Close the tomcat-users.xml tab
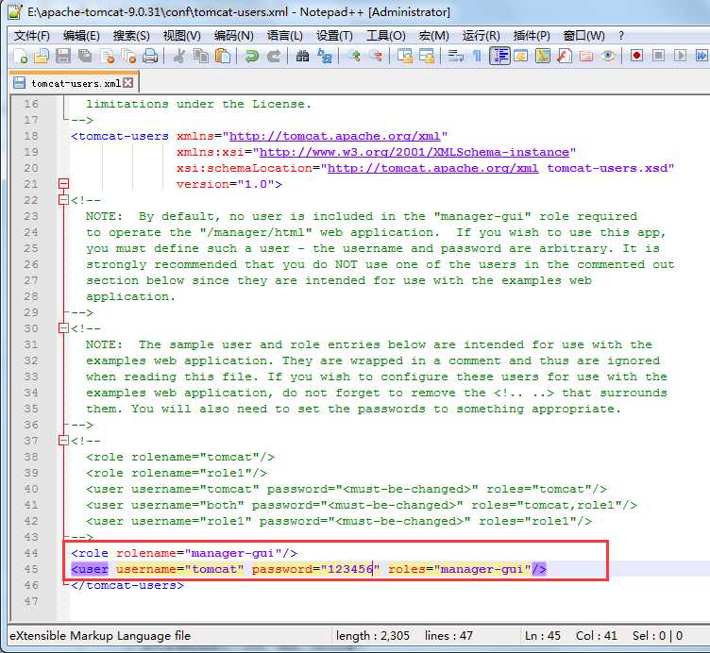 click(x=128, y=83)
